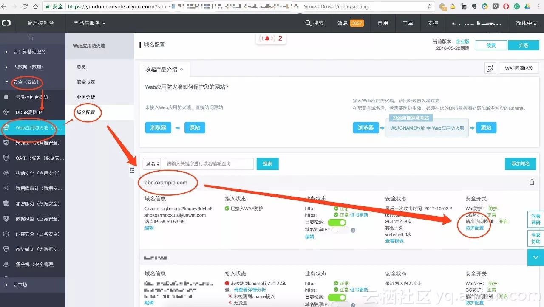
Task: Go back with the browser back arrow
Action: pyautogui.click(x=4, y=7)
